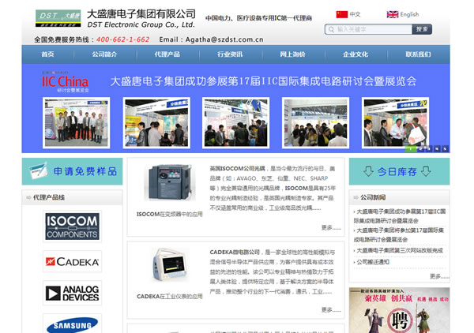
Task: Open the Analog Devices brand logo
Action: click(x=72, y=294)
